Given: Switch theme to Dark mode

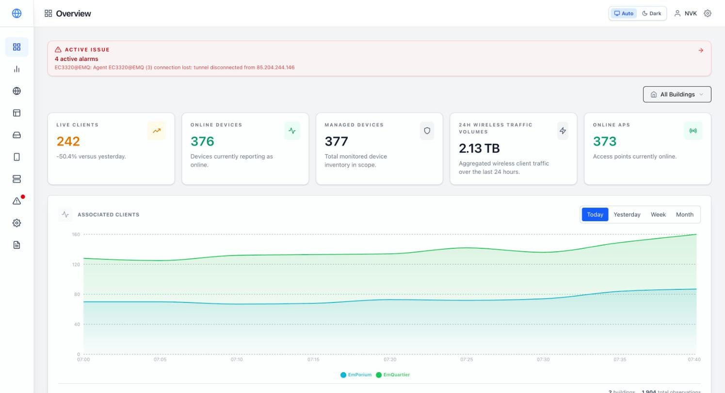Looking at the screenshot, I should tap(651, 14).
